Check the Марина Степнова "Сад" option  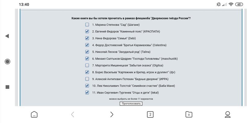tap(87, 25)
